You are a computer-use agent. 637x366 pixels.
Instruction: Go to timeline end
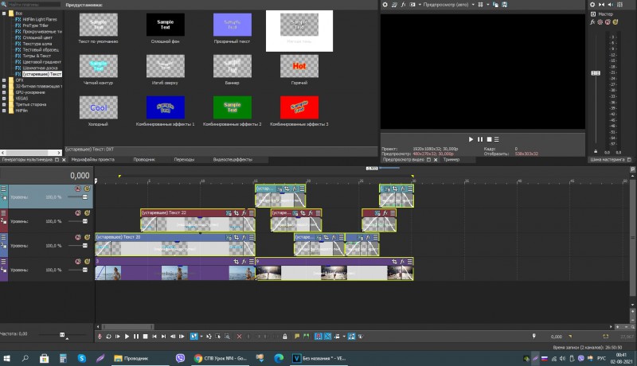coord(163,337)
